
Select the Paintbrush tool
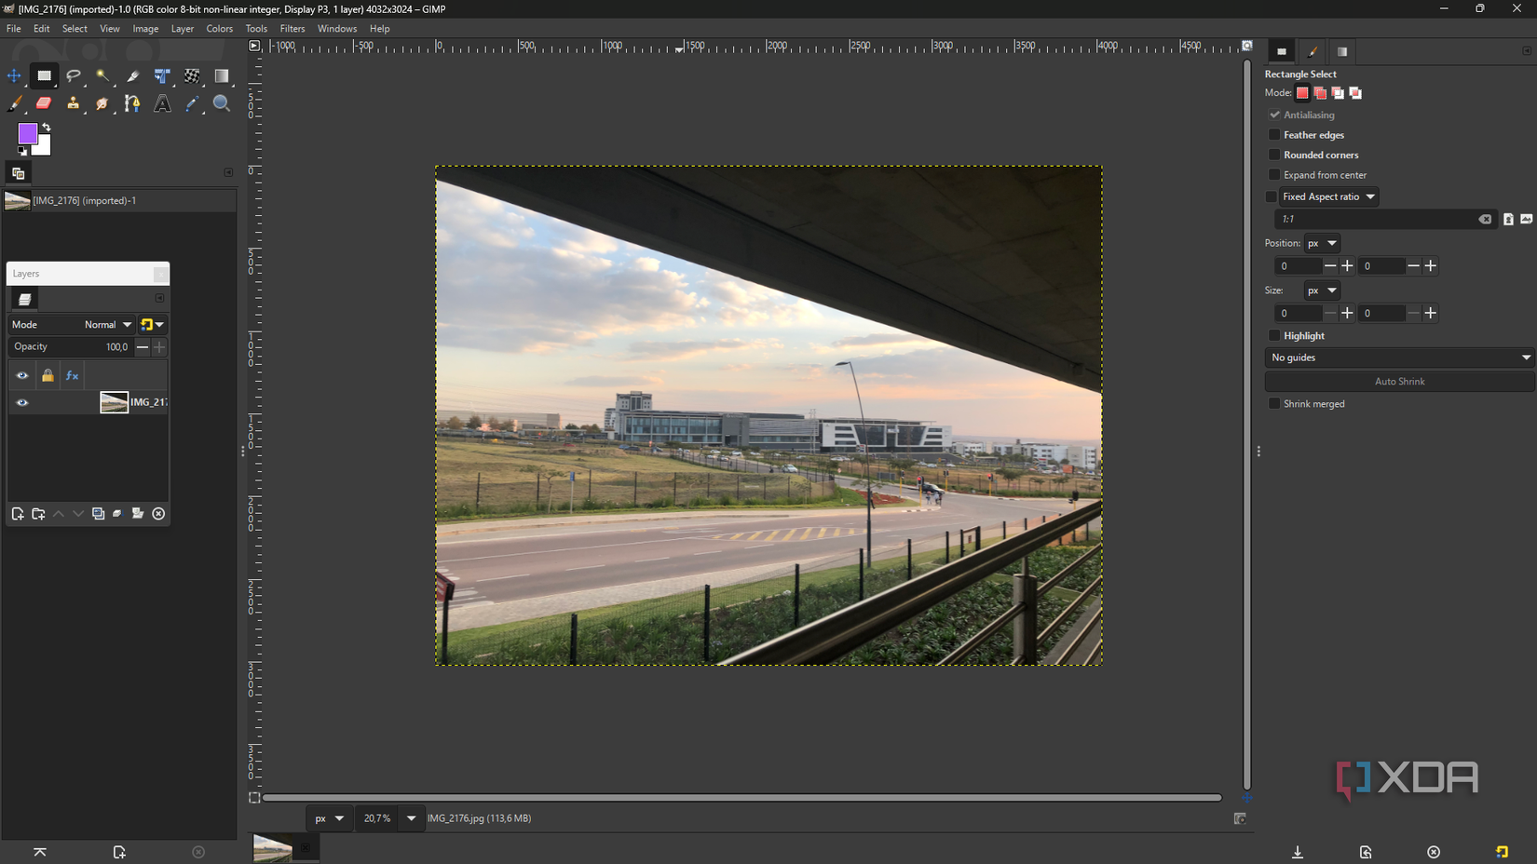pos(14,103)
